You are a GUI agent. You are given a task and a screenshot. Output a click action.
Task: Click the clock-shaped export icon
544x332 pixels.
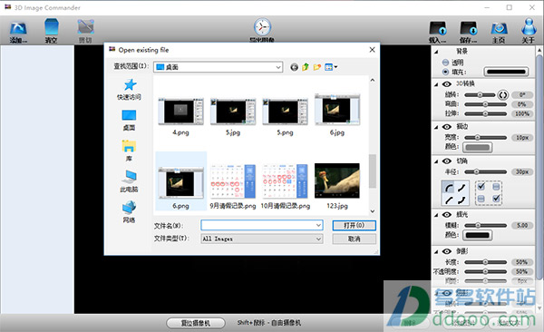click(262, 29)
